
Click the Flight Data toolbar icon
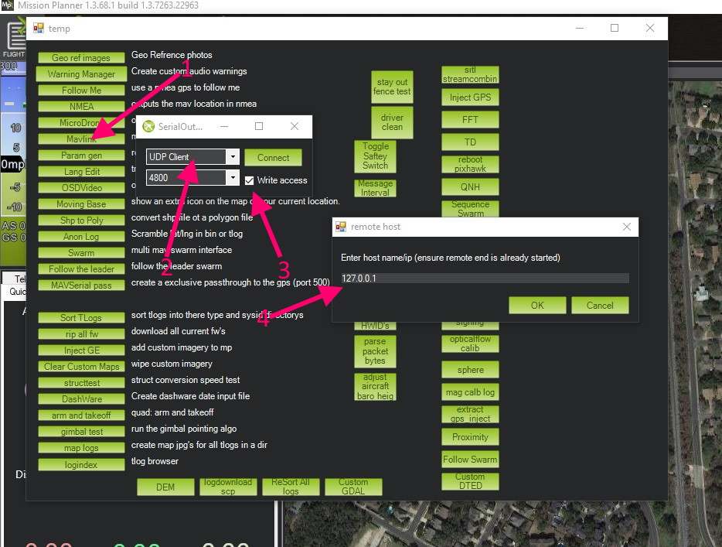(x=13, y=40)
